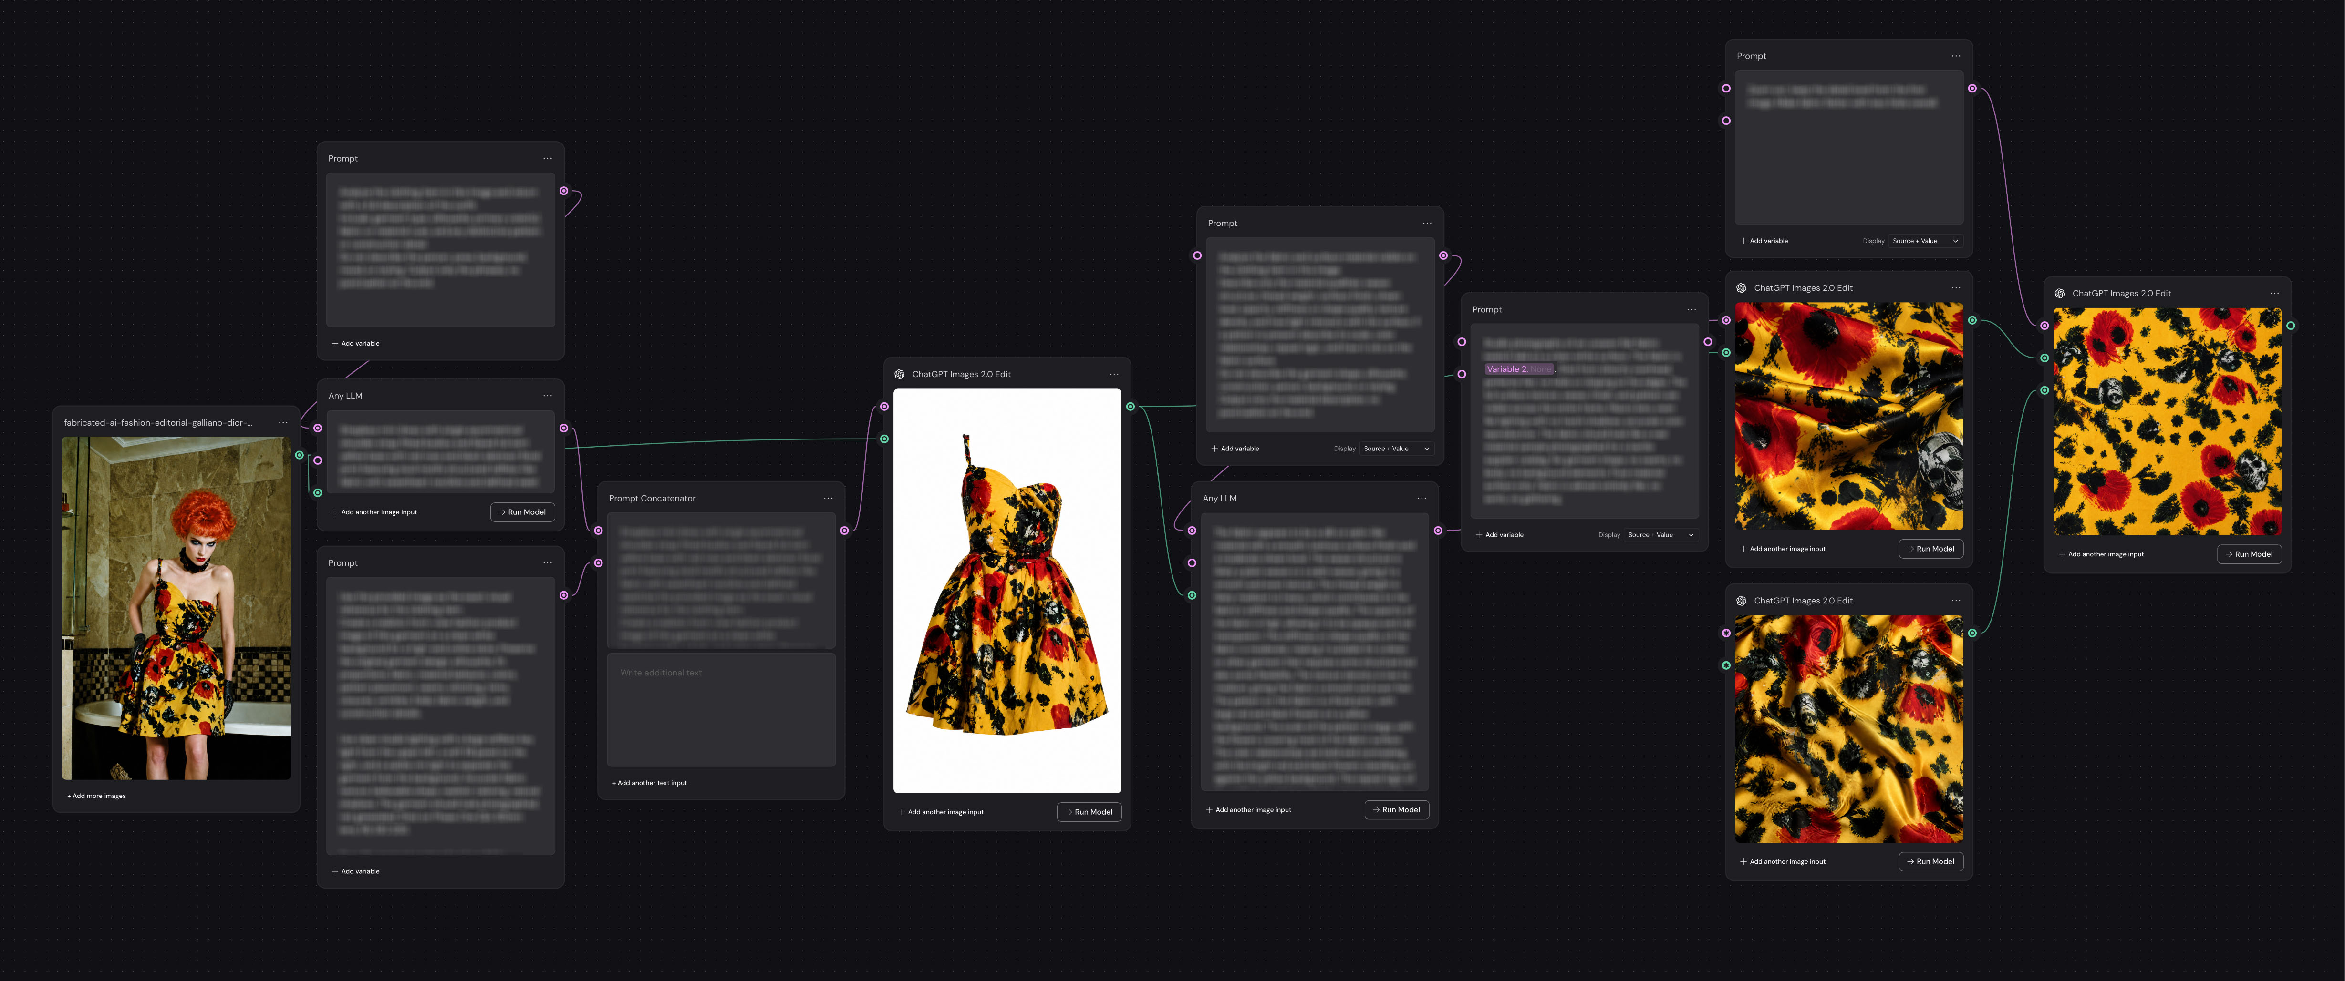Screen dimensions: 2345x981
Task: Click green output port of dress image node
Action: pos(1131,407)
